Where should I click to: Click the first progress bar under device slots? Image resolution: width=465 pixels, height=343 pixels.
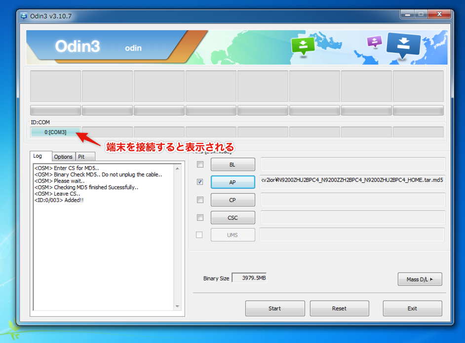coord(55,110)
